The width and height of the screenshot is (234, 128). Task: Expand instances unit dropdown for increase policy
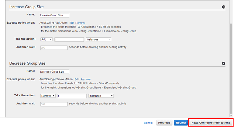coord(98,39)
